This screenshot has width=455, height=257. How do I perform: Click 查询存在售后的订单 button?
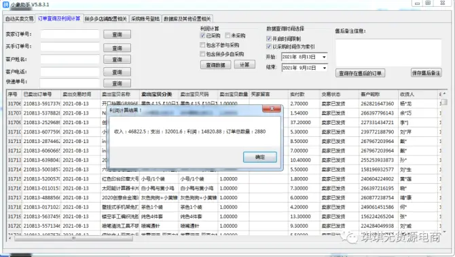pos(360,73)
